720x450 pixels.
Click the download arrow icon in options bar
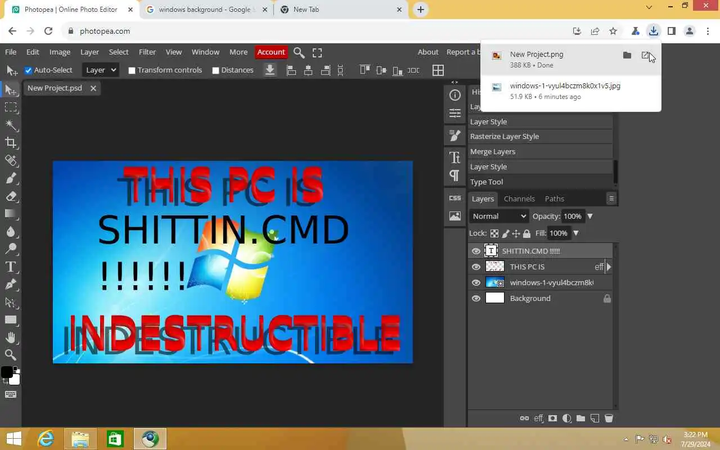pos(270,70)
